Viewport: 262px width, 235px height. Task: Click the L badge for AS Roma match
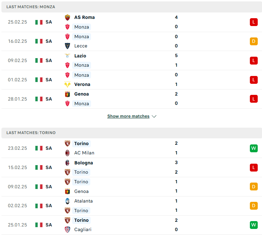[254, 22]
